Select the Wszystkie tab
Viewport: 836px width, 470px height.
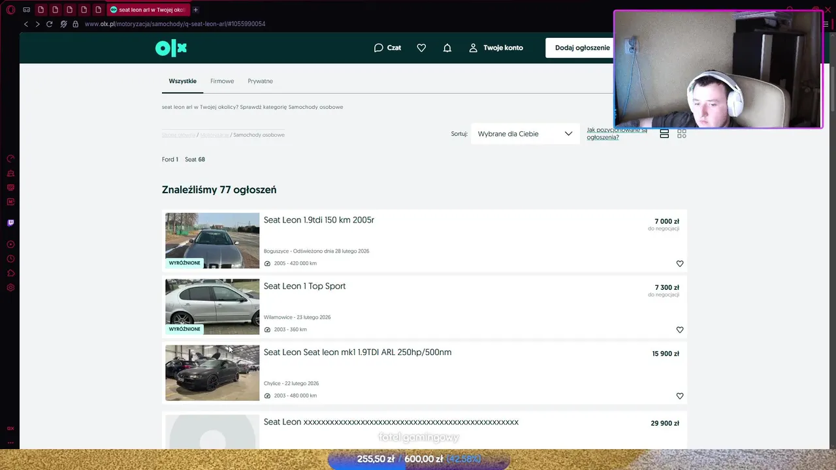182,81
